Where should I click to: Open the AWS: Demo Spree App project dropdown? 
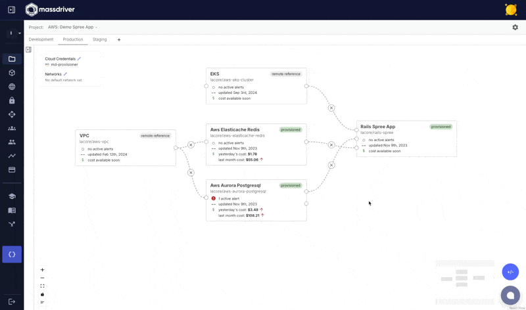pyautogui.click(x=72, y=28)
